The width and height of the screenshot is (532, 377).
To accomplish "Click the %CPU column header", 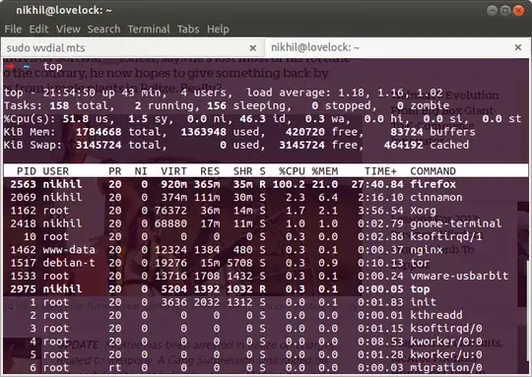I will 292,171.
